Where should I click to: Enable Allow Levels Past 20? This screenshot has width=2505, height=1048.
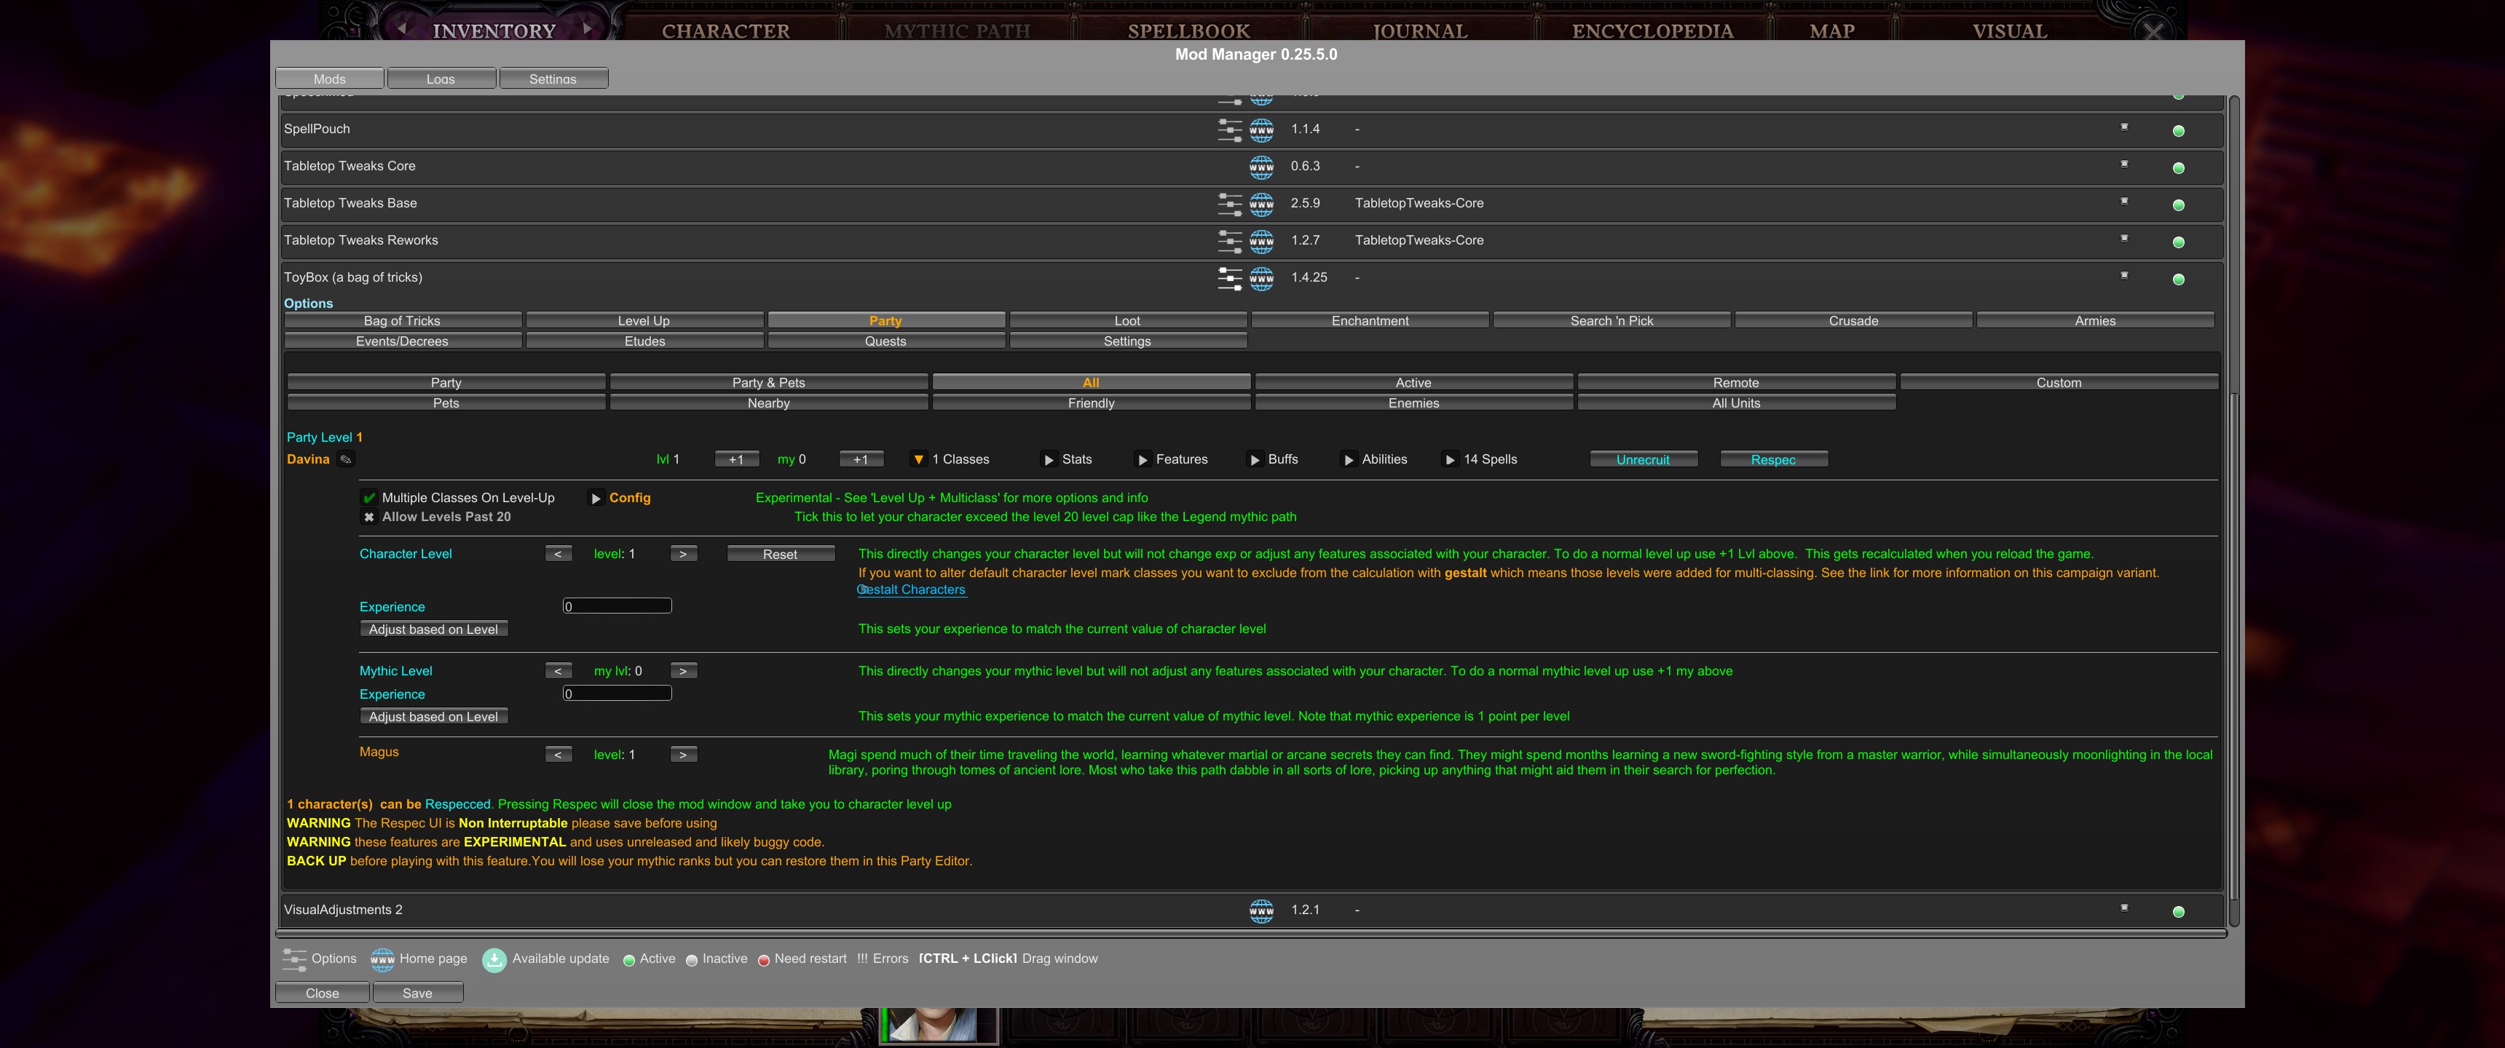[x=369, y=517]
